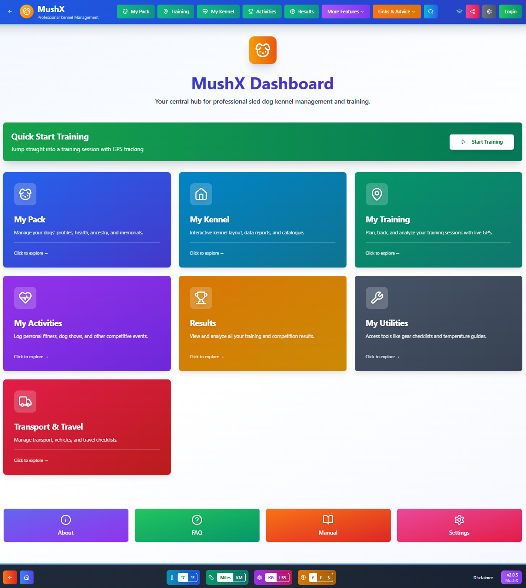Click the v2.0.5 MushX version badge
526x588 pixels.
pos(512,577)
